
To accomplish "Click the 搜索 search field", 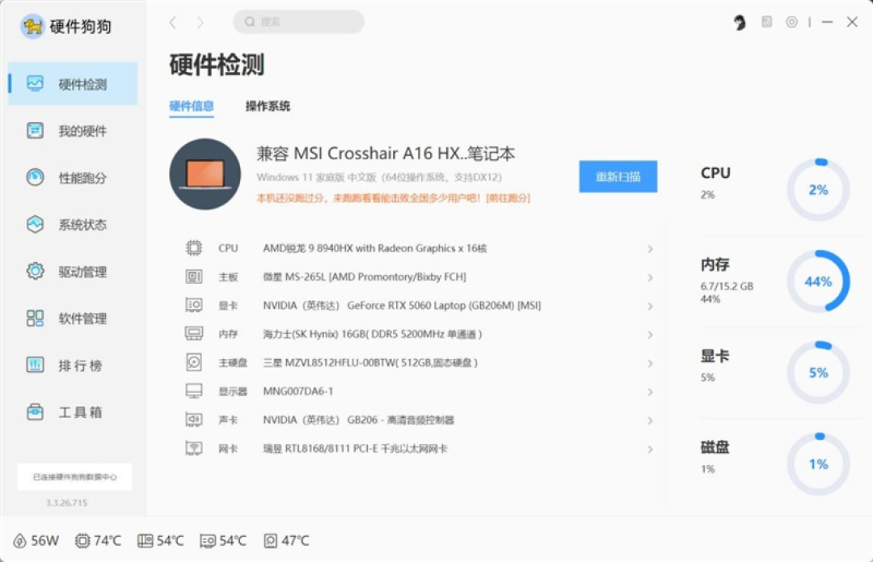I will (298, 22).
